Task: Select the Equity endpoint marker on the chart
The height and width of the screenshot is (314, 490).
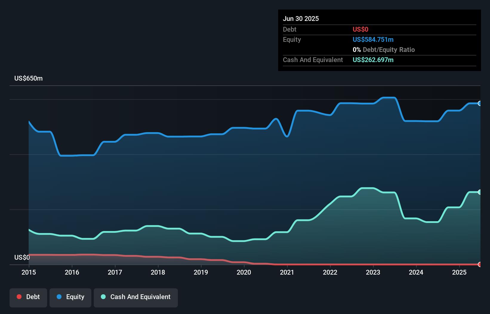Action: pyautogui.click(x=480, y=103)
